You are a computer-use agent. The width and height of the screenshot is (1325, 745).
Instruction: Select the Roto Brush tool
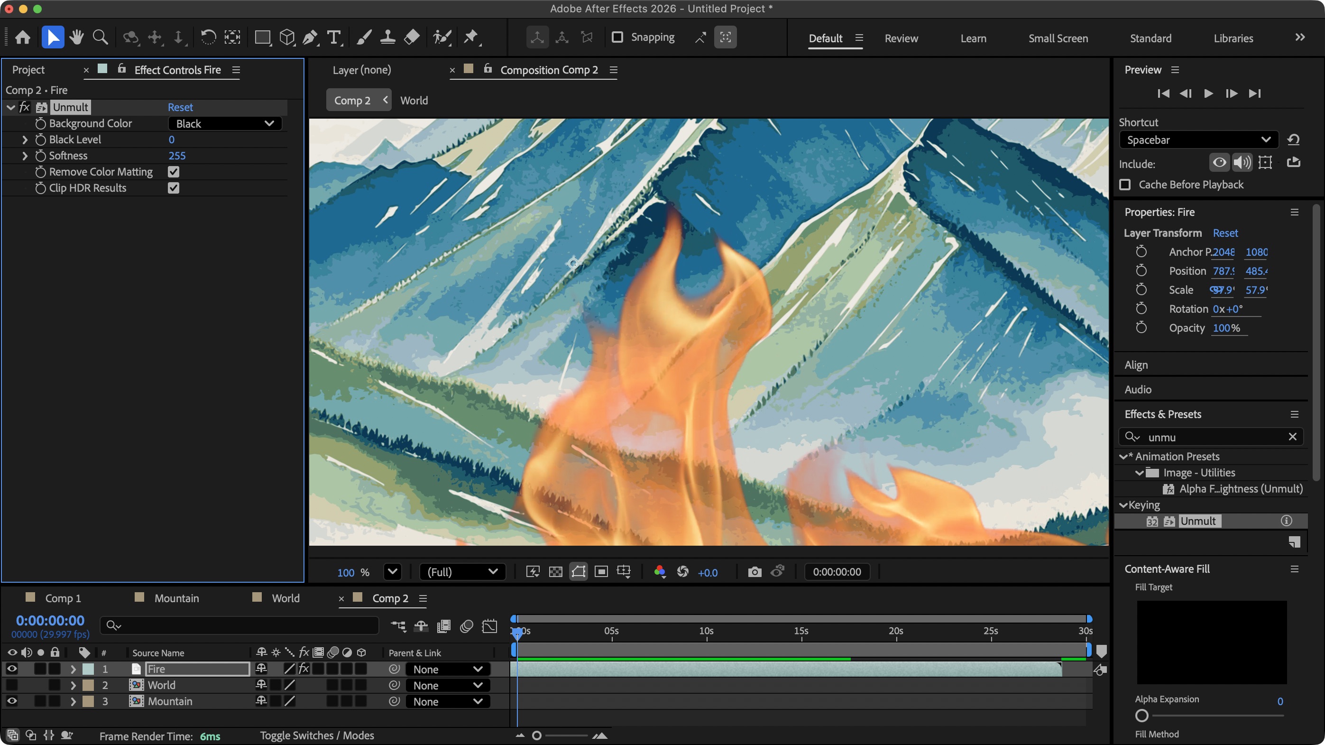pos(442,37)
